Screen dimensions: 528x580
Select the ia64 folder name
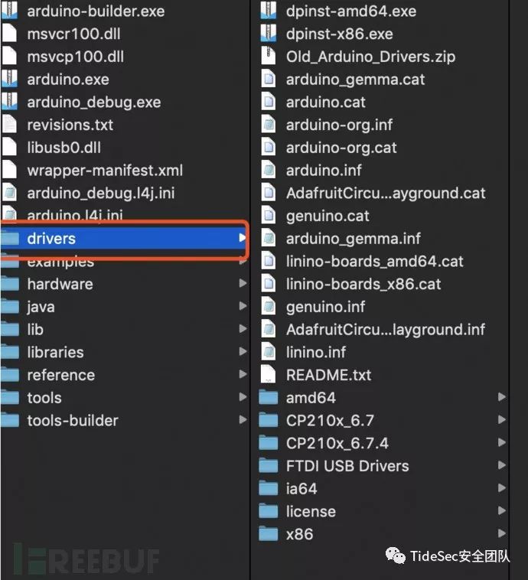301,489
